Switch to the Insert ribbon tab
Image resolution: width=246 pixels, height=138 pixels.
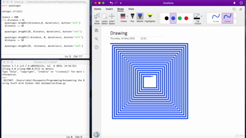[109, 9]
